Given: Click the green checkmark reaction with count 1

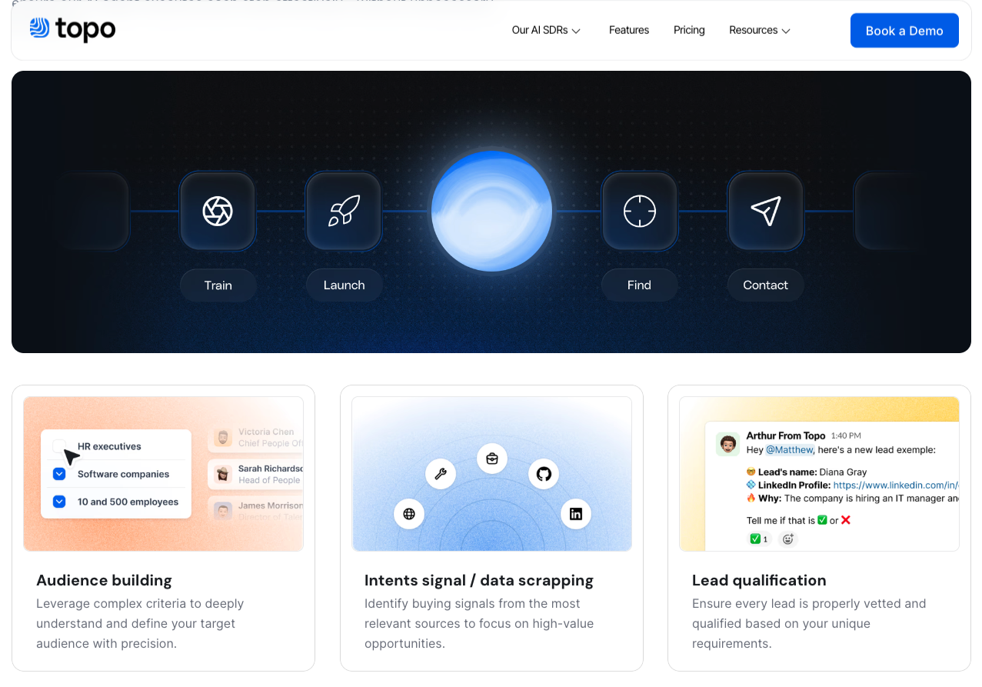Looking at the screenshot, I should pyautogui.click(x=760, y=539).
